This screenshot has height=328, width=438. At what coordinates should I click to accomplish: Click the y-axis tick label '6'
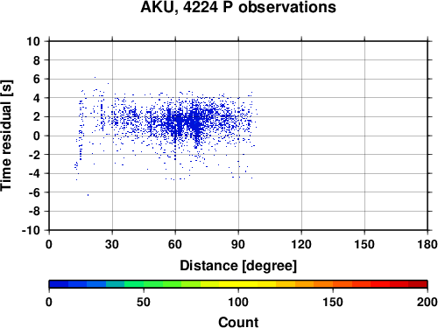tap(37, 80)
